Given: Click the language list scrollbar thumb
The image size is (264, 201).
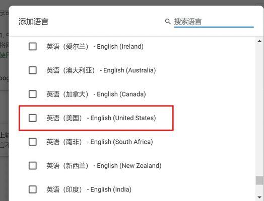Looking at the screenshot, I should (259, 180).
